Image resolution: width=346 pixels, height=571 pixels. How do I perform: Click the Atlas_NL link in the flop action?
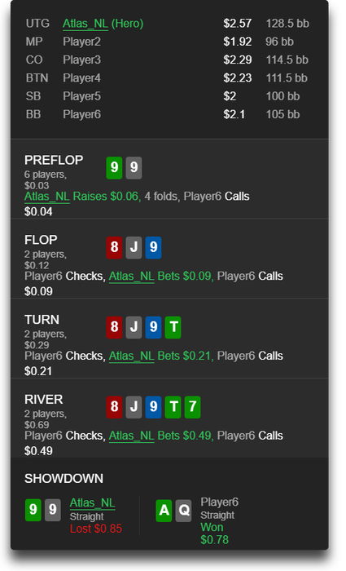coord(132,277)
